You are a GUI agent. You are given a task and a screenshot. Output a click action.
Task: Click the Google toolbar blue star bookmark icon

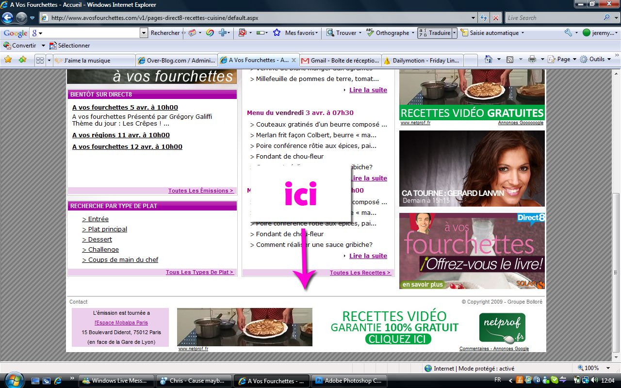(277, 32)
